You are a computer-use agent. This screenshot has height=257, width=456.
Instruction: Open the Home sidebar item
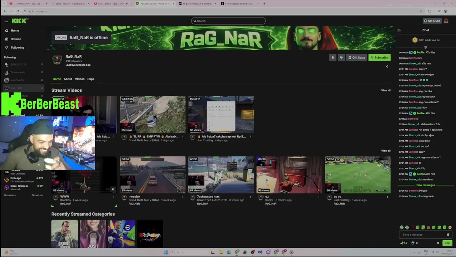[x=15, y=30]
